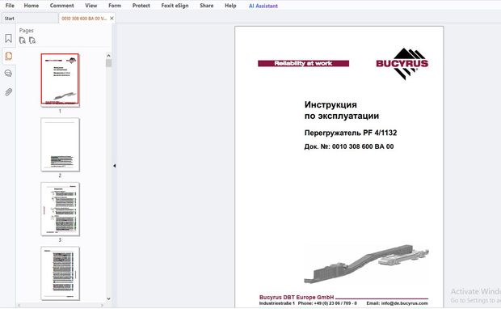The image size is (501, 309).
Task: Click thumbnail panel scroll down arrow
Action: tap(108, 298)
